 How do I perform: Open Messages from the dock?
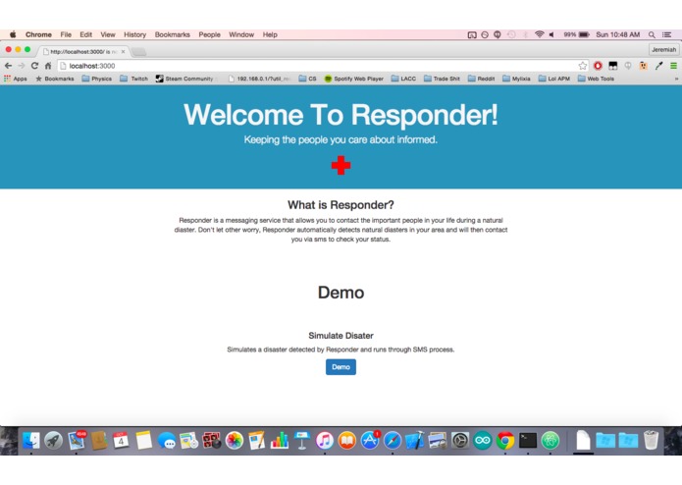(x=166, y=441)
